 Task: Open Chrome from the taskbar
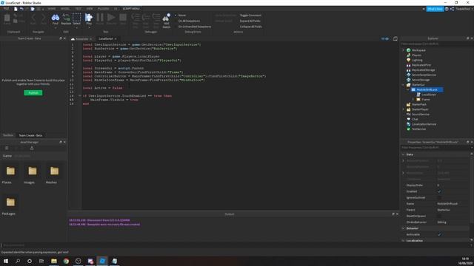pos(66,261)
